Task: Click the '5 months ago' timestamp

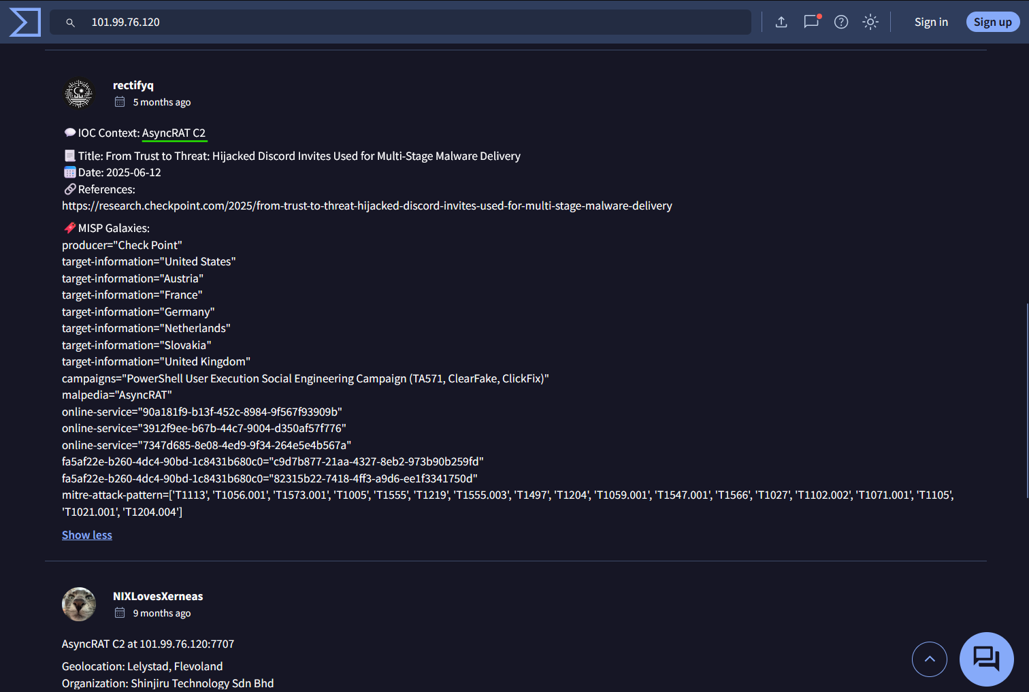Action: (162, 102)
